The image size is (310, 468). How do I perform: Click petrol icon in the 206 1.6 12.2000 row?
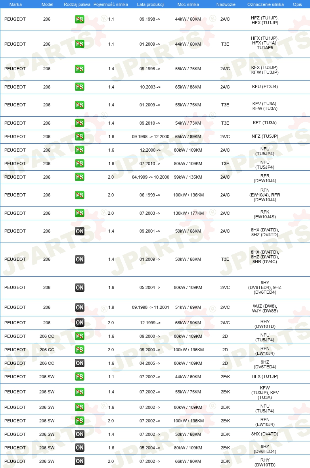point(79,150)
